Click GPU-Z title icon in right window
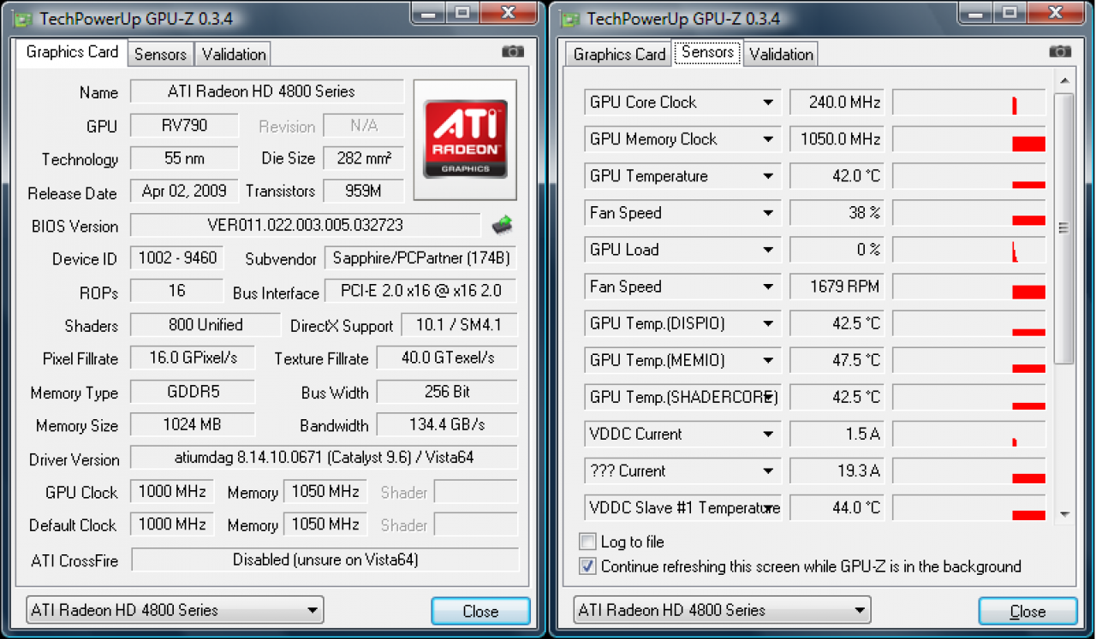1096x639 pixels. click(x=569, y=18)
